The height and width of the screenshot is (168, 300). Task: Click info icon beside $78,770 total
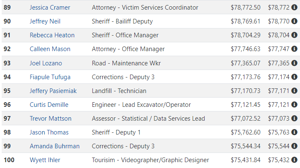(x=294, y=21)
